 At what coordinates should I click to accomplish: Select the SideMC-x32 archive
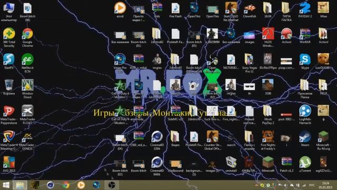coord(175,113)
